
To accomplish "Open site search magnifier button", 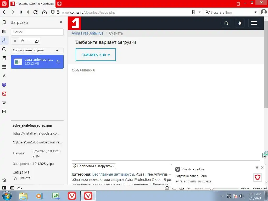I will [x=226, y=23].
